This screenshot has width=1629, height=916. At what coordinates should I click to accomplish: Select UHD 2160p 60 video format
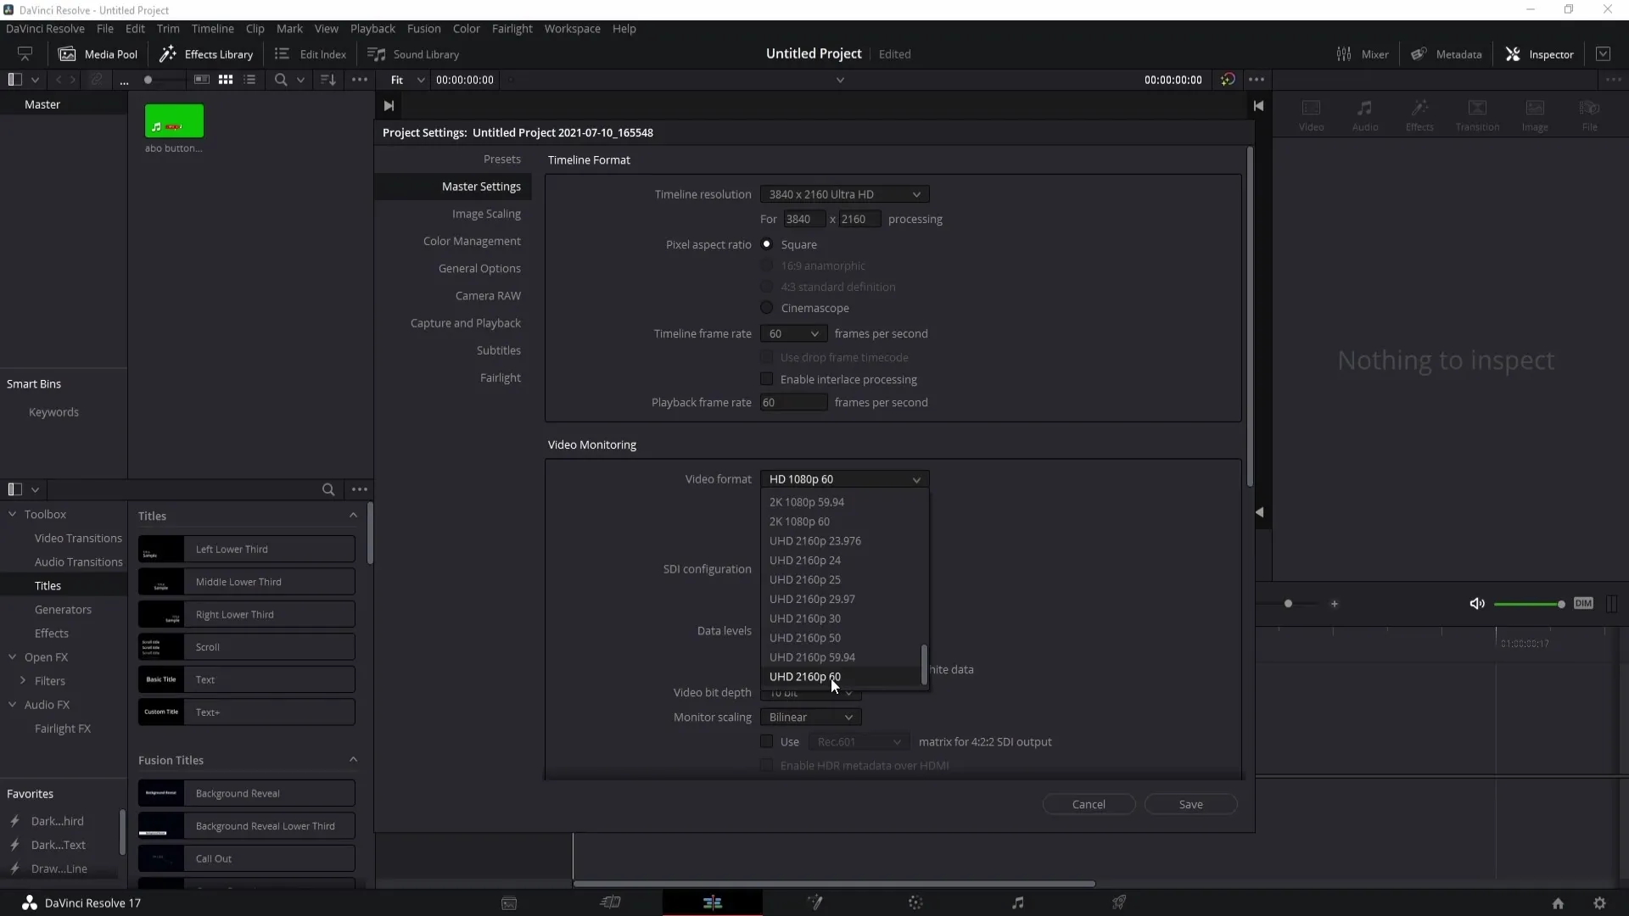click(x=805, y=677)
